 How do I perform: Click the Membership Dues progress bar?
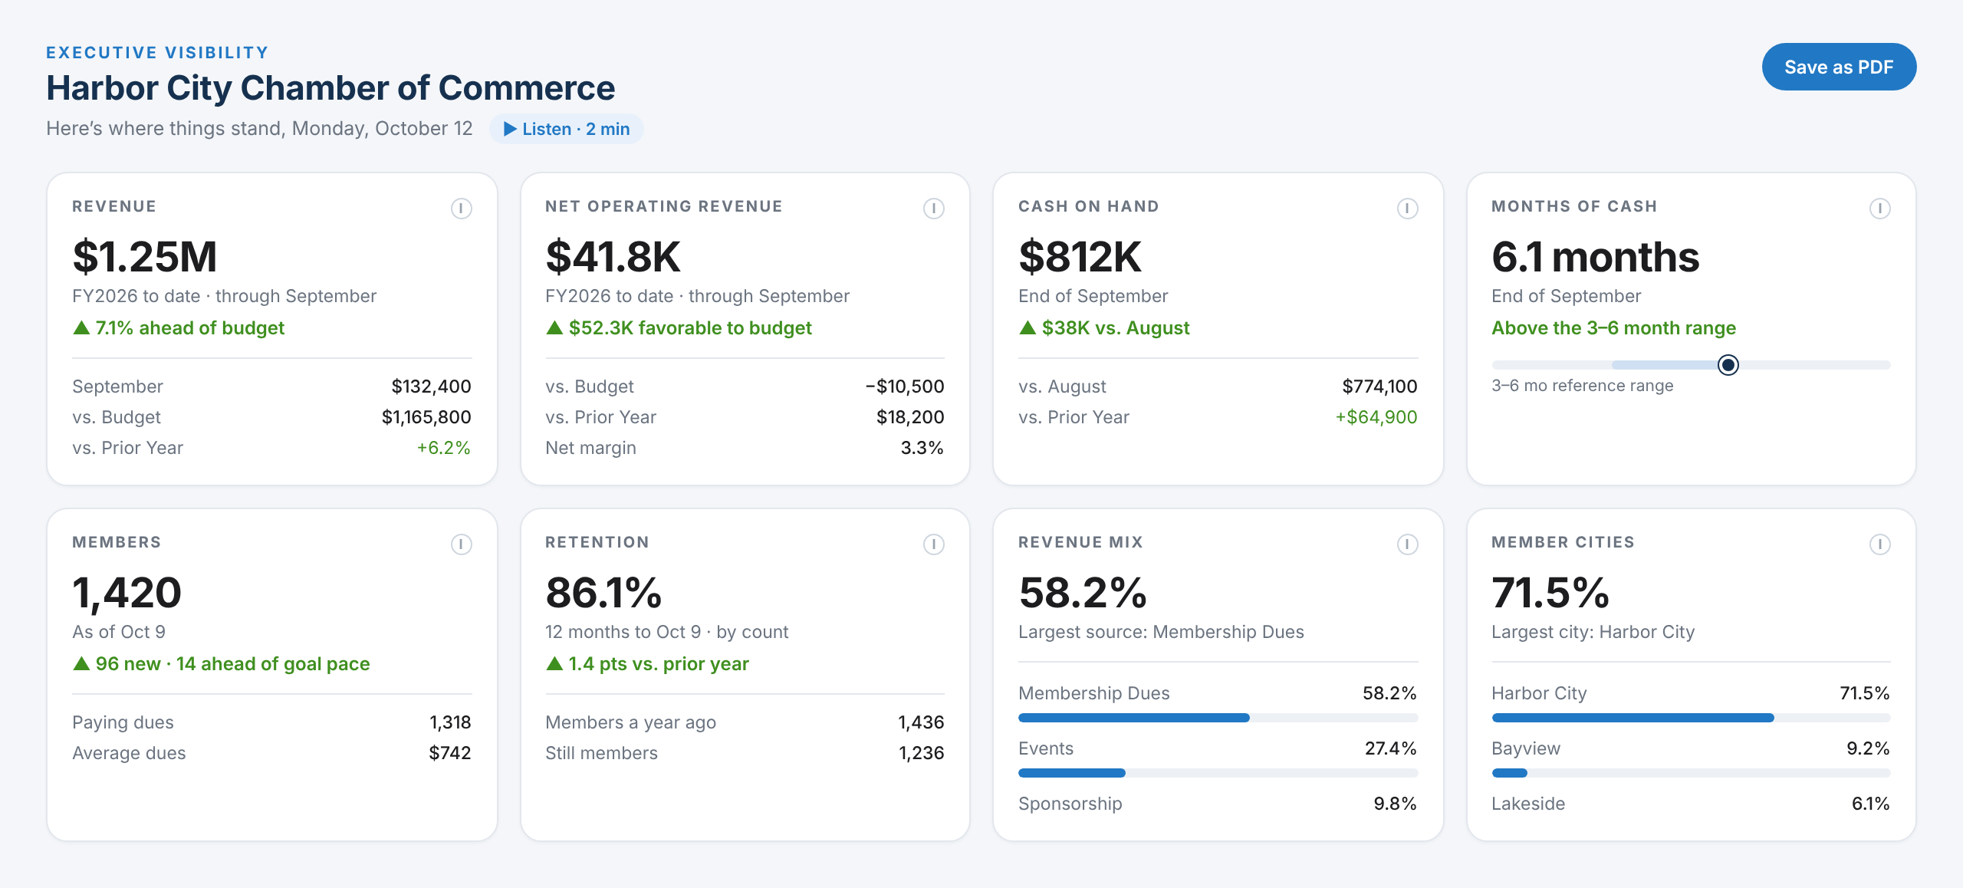(x=1218, y=718)
